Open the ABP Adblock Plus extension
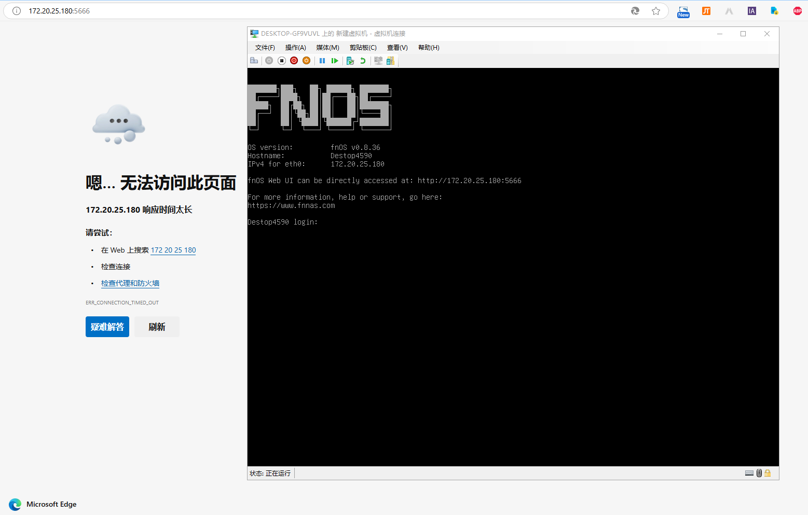Image resolution: width=808 pixels, height=515 pixels. (x=798, y=11)
